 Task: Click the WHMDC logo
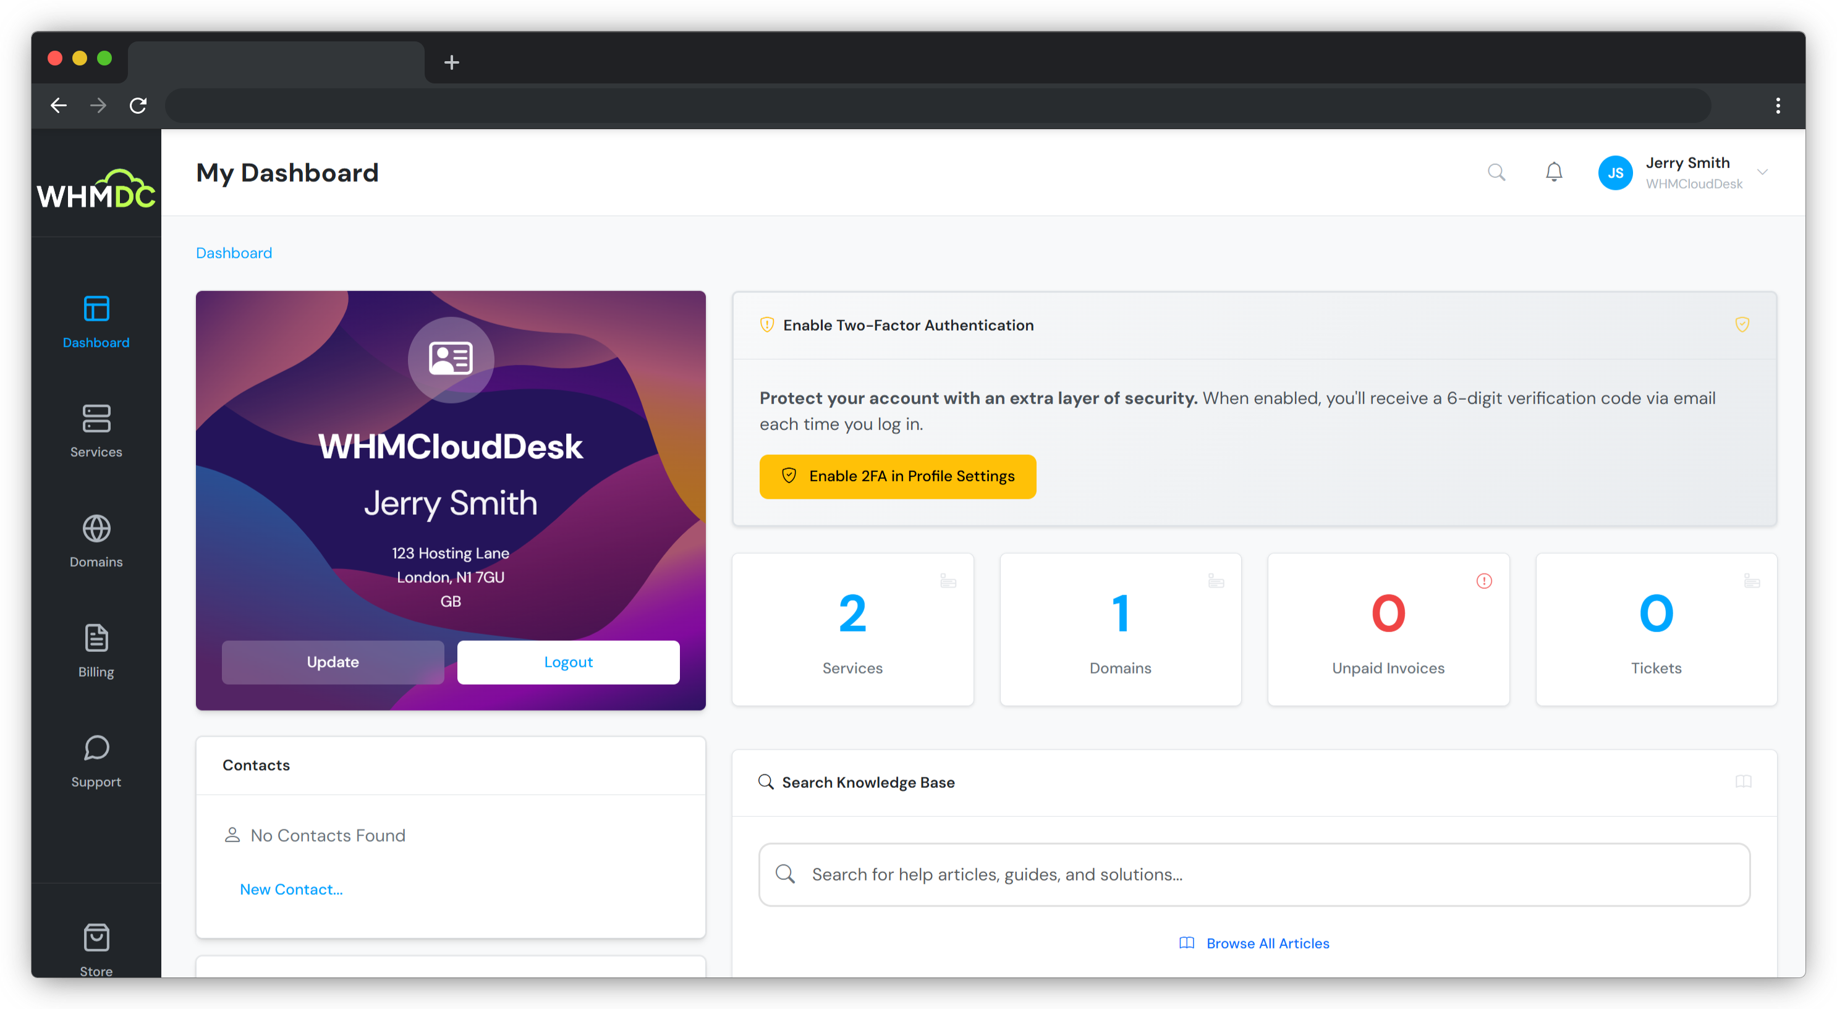96,190
